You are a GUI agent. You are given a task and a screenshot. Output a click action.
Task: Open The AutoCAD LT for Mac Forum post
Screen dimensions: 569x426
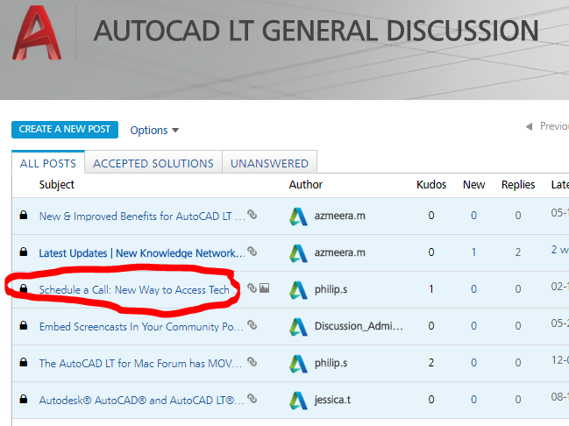[140, 363]
